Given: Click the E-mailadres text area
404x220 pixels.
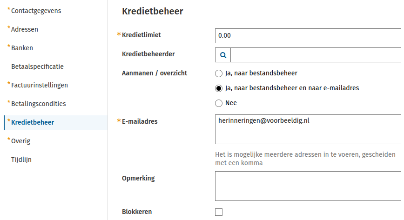Looking at the screenshot, I should [308, 129].
